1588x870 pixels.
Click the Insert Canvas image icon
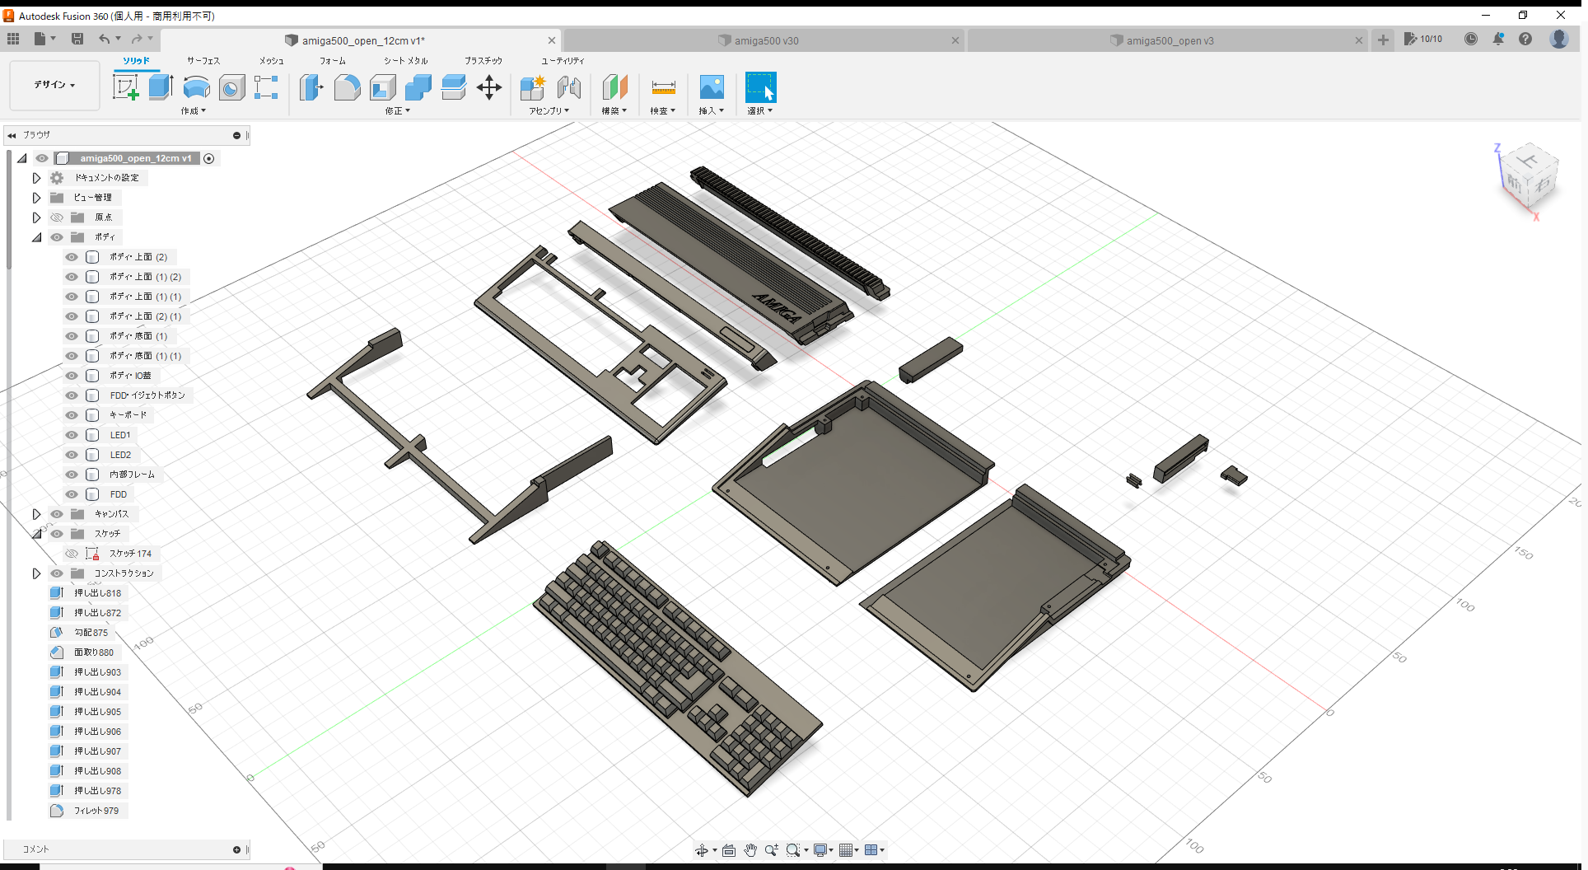click(x=711, y=86)
